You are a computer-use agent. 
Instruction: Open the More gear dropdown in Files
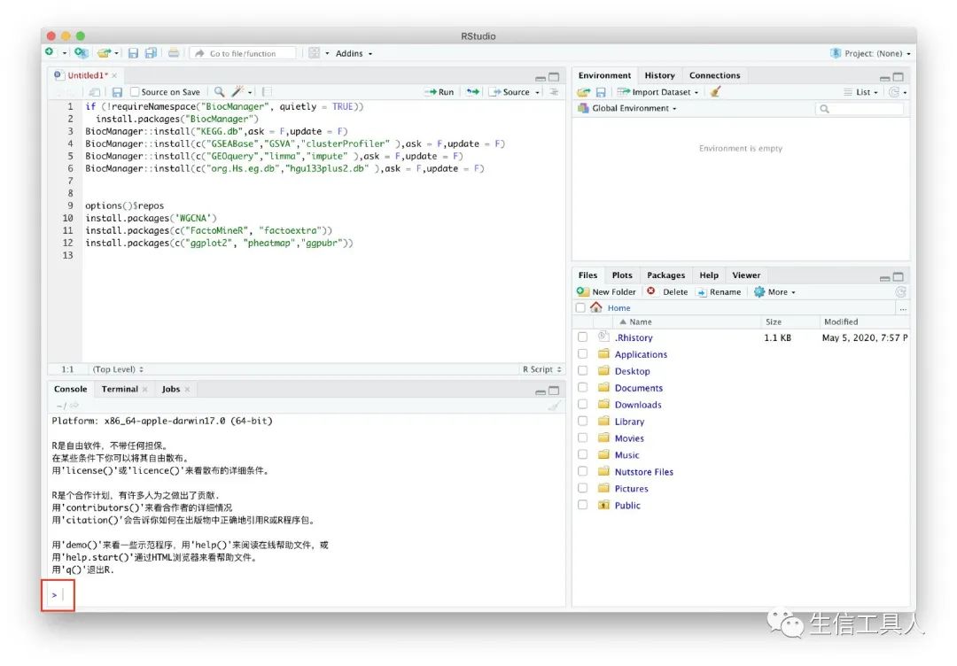[774, 292]
